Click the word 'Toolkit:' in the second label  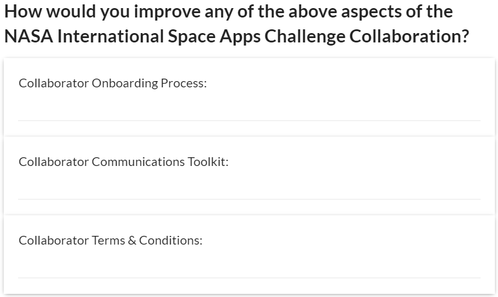208,162
